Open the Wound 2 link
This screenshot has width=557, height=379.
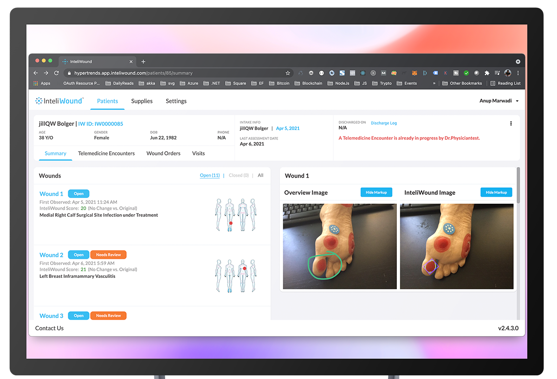click(52, 255)
